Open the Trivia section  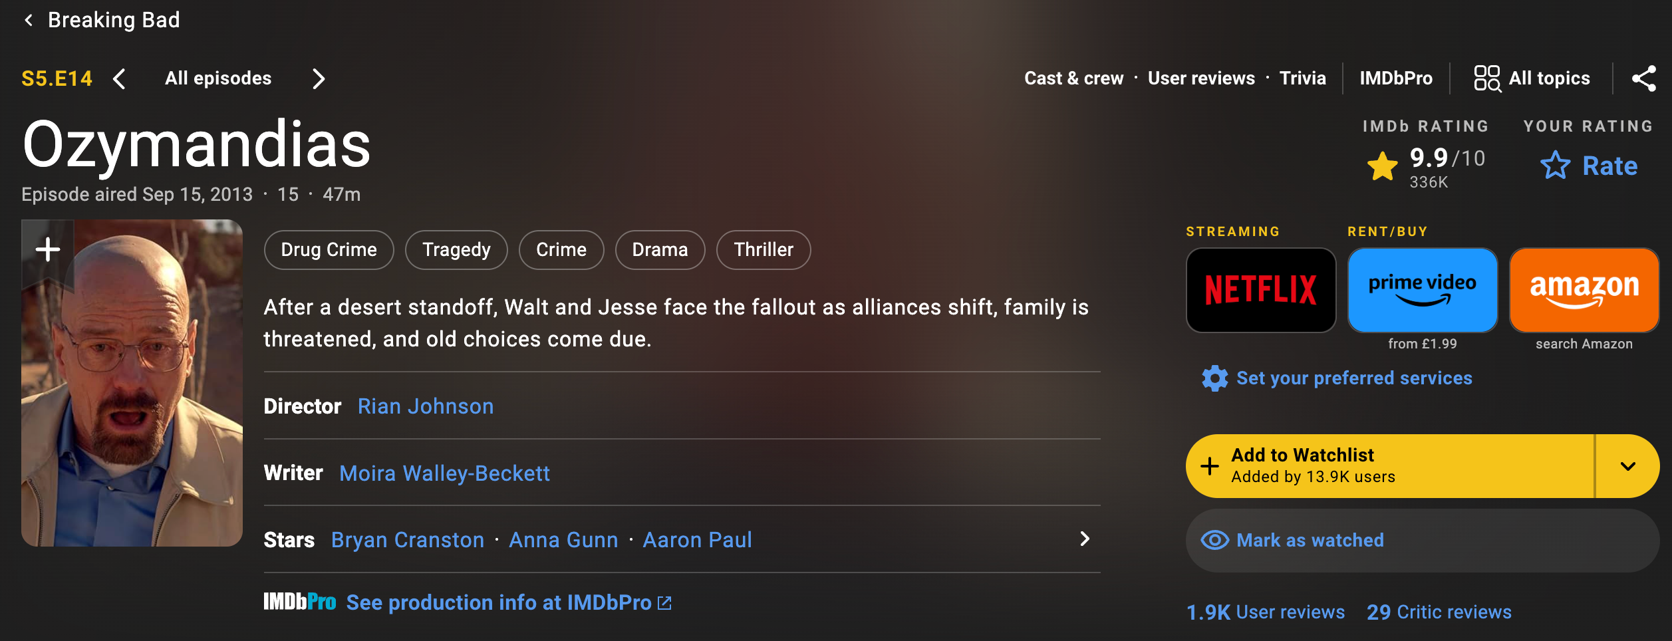1302,78
